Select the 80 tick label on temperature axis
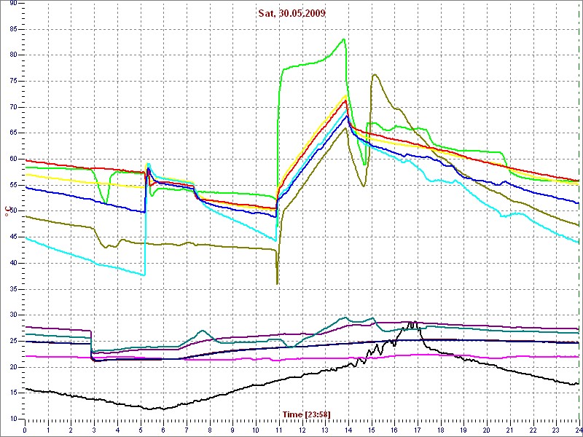Viewport: 583px width, 437px height. [12, 55]
